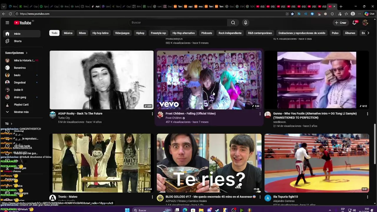This screenshot has height=212, width=377.
Task: Select the Hip hop latino chip
Action: point(100,33)
